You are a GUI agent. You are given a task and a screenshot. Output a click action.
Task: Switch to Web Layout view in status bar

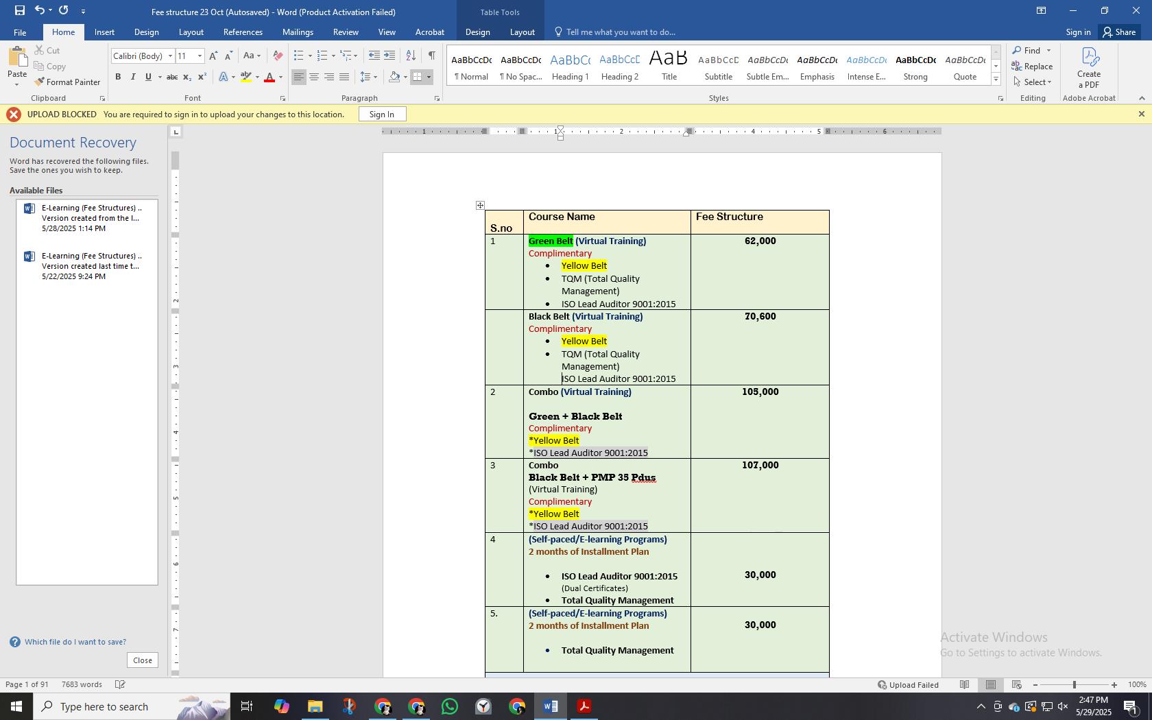pos(1017,685)
